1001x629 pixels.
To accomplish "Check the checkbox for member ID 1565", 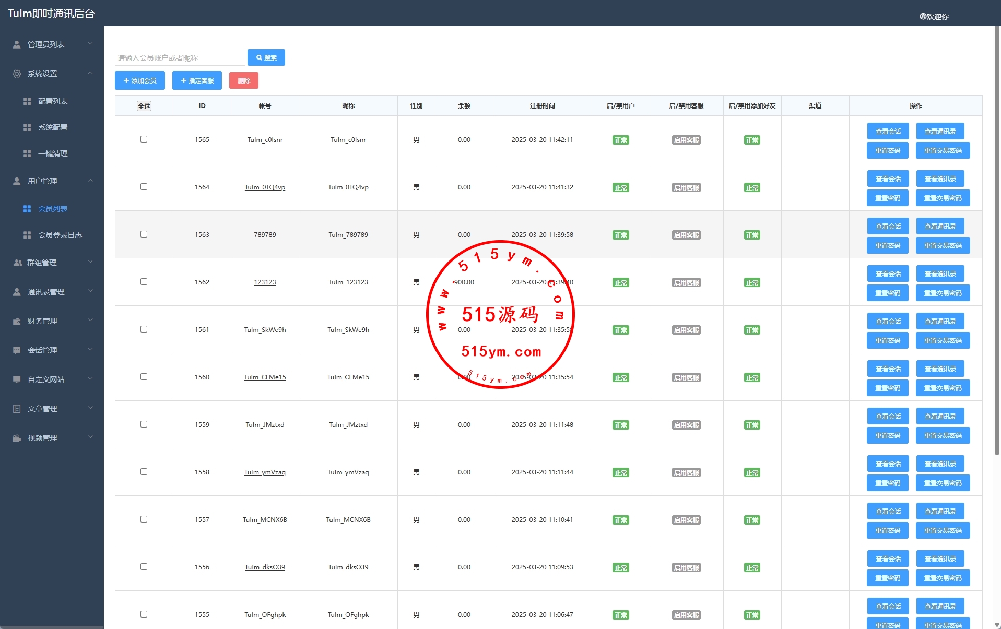I will point(144,139).
